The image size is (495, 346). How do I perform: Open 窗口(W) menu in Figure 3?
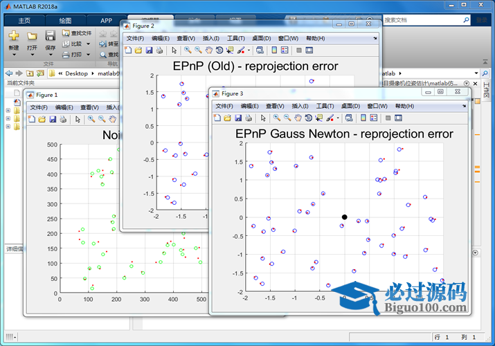click(x=377, y=106)
